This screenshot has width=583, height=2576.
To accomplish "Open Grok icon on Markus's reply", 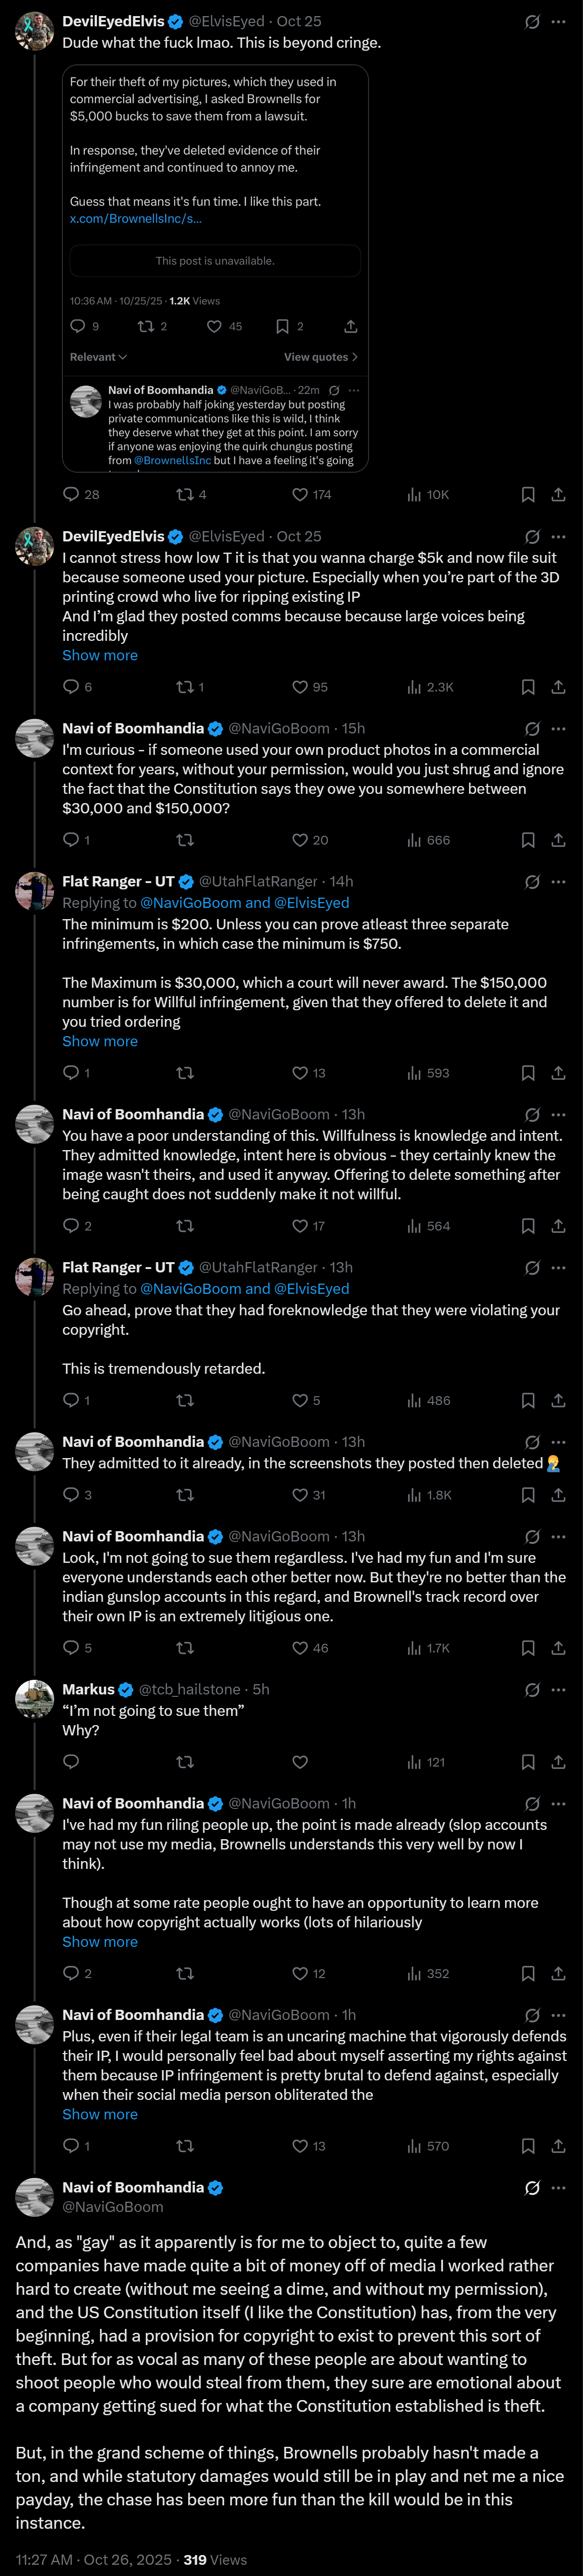I will pos(532,1689).
